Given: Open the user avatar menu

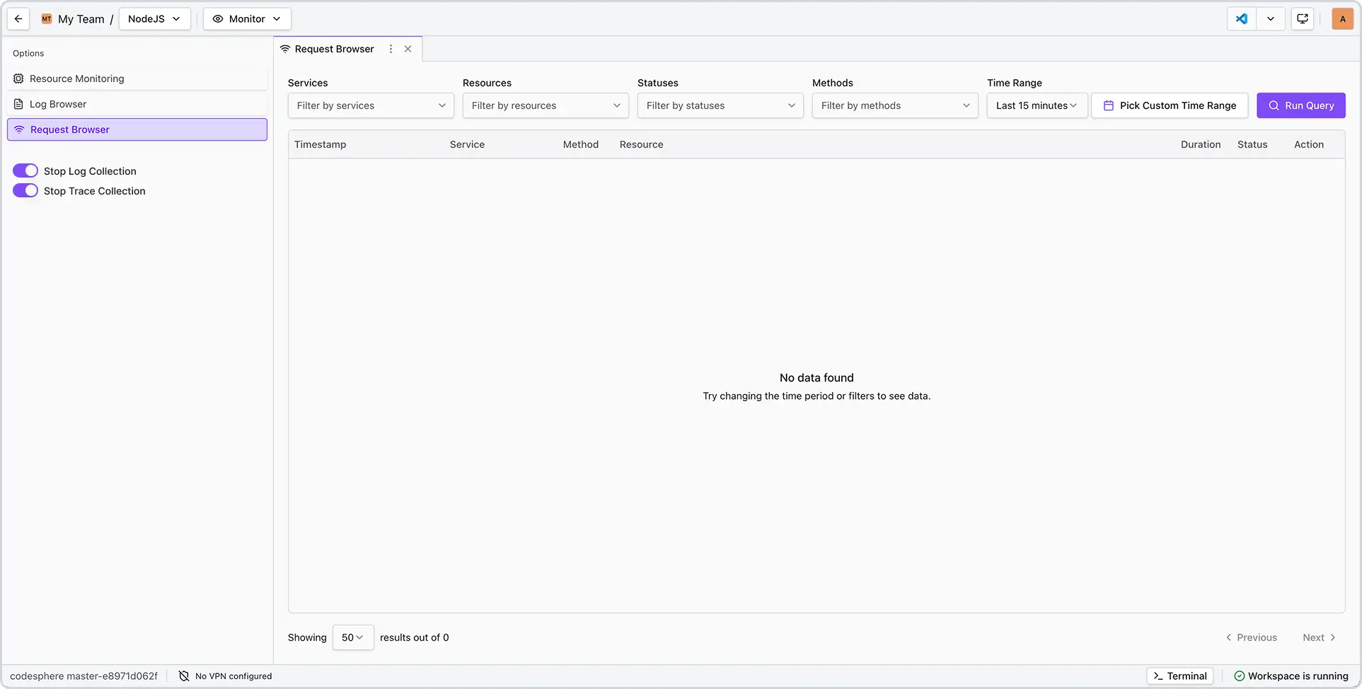Looking at the screenshot, I should coord(1342,19).
